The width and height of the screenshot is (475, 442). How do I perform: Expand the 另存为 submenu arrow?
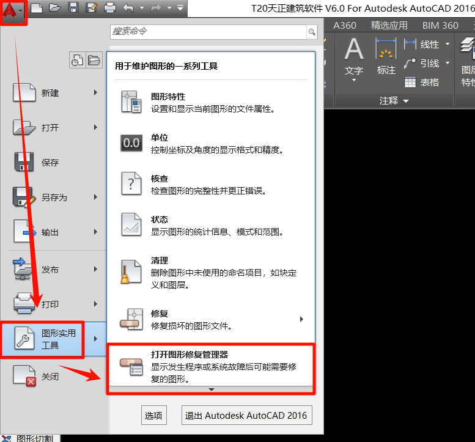(x=95, y=197)
